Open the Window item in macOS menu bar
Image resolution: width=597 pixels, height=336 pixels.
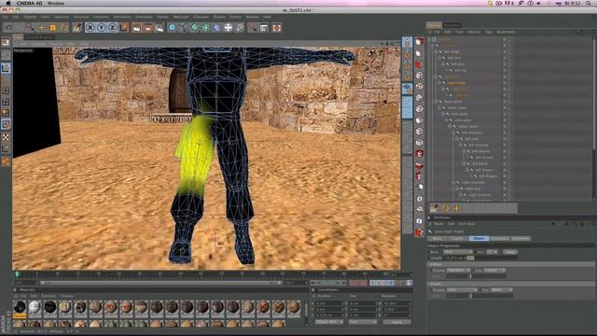pos(56,3)
